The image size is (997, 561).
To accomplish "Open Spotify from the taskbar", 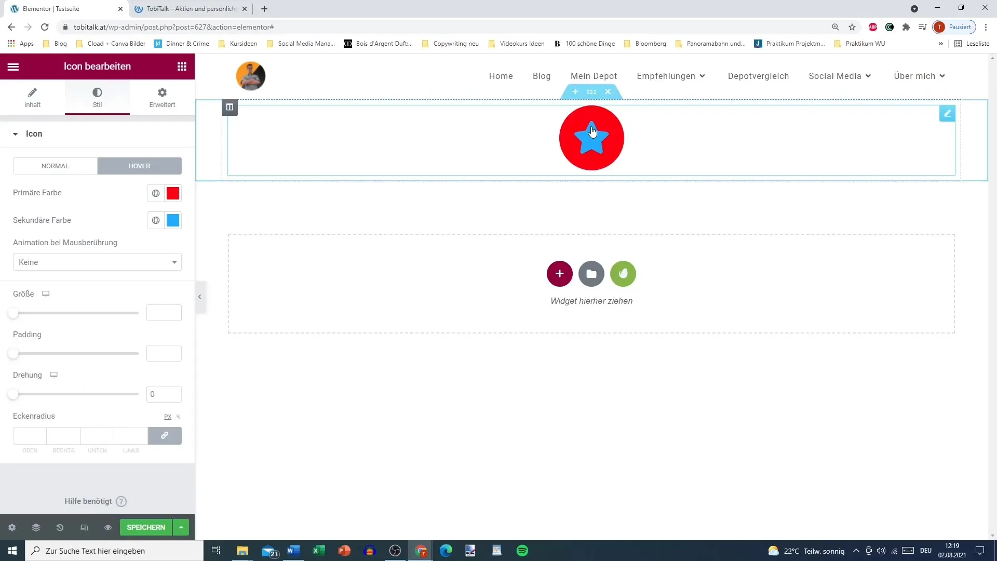I will click(522, 551).
